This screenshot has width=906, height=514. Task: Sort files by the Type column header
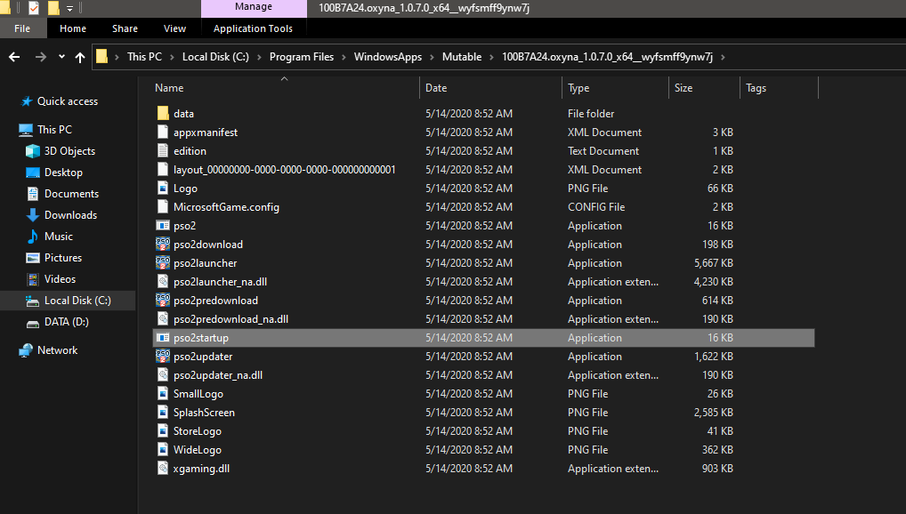tap(578, 88)
